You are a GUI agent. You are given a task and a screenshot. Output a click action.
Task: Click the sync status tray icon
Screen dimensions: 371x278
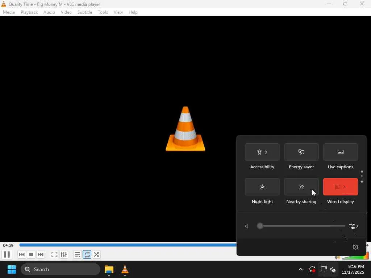312,269
